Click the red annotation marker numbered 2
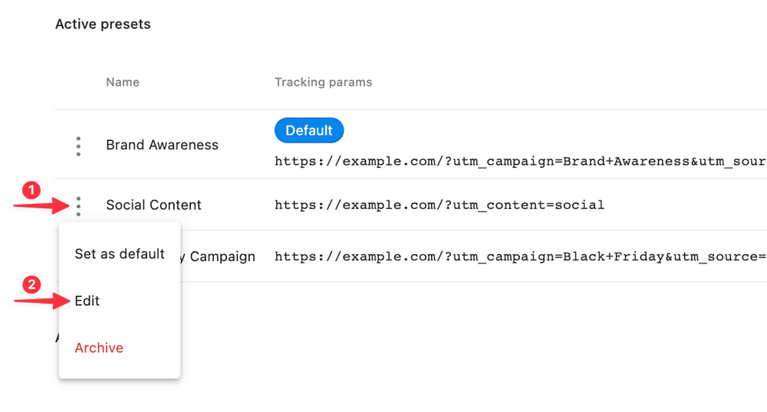The image size is (767, 412). (30, 285)
